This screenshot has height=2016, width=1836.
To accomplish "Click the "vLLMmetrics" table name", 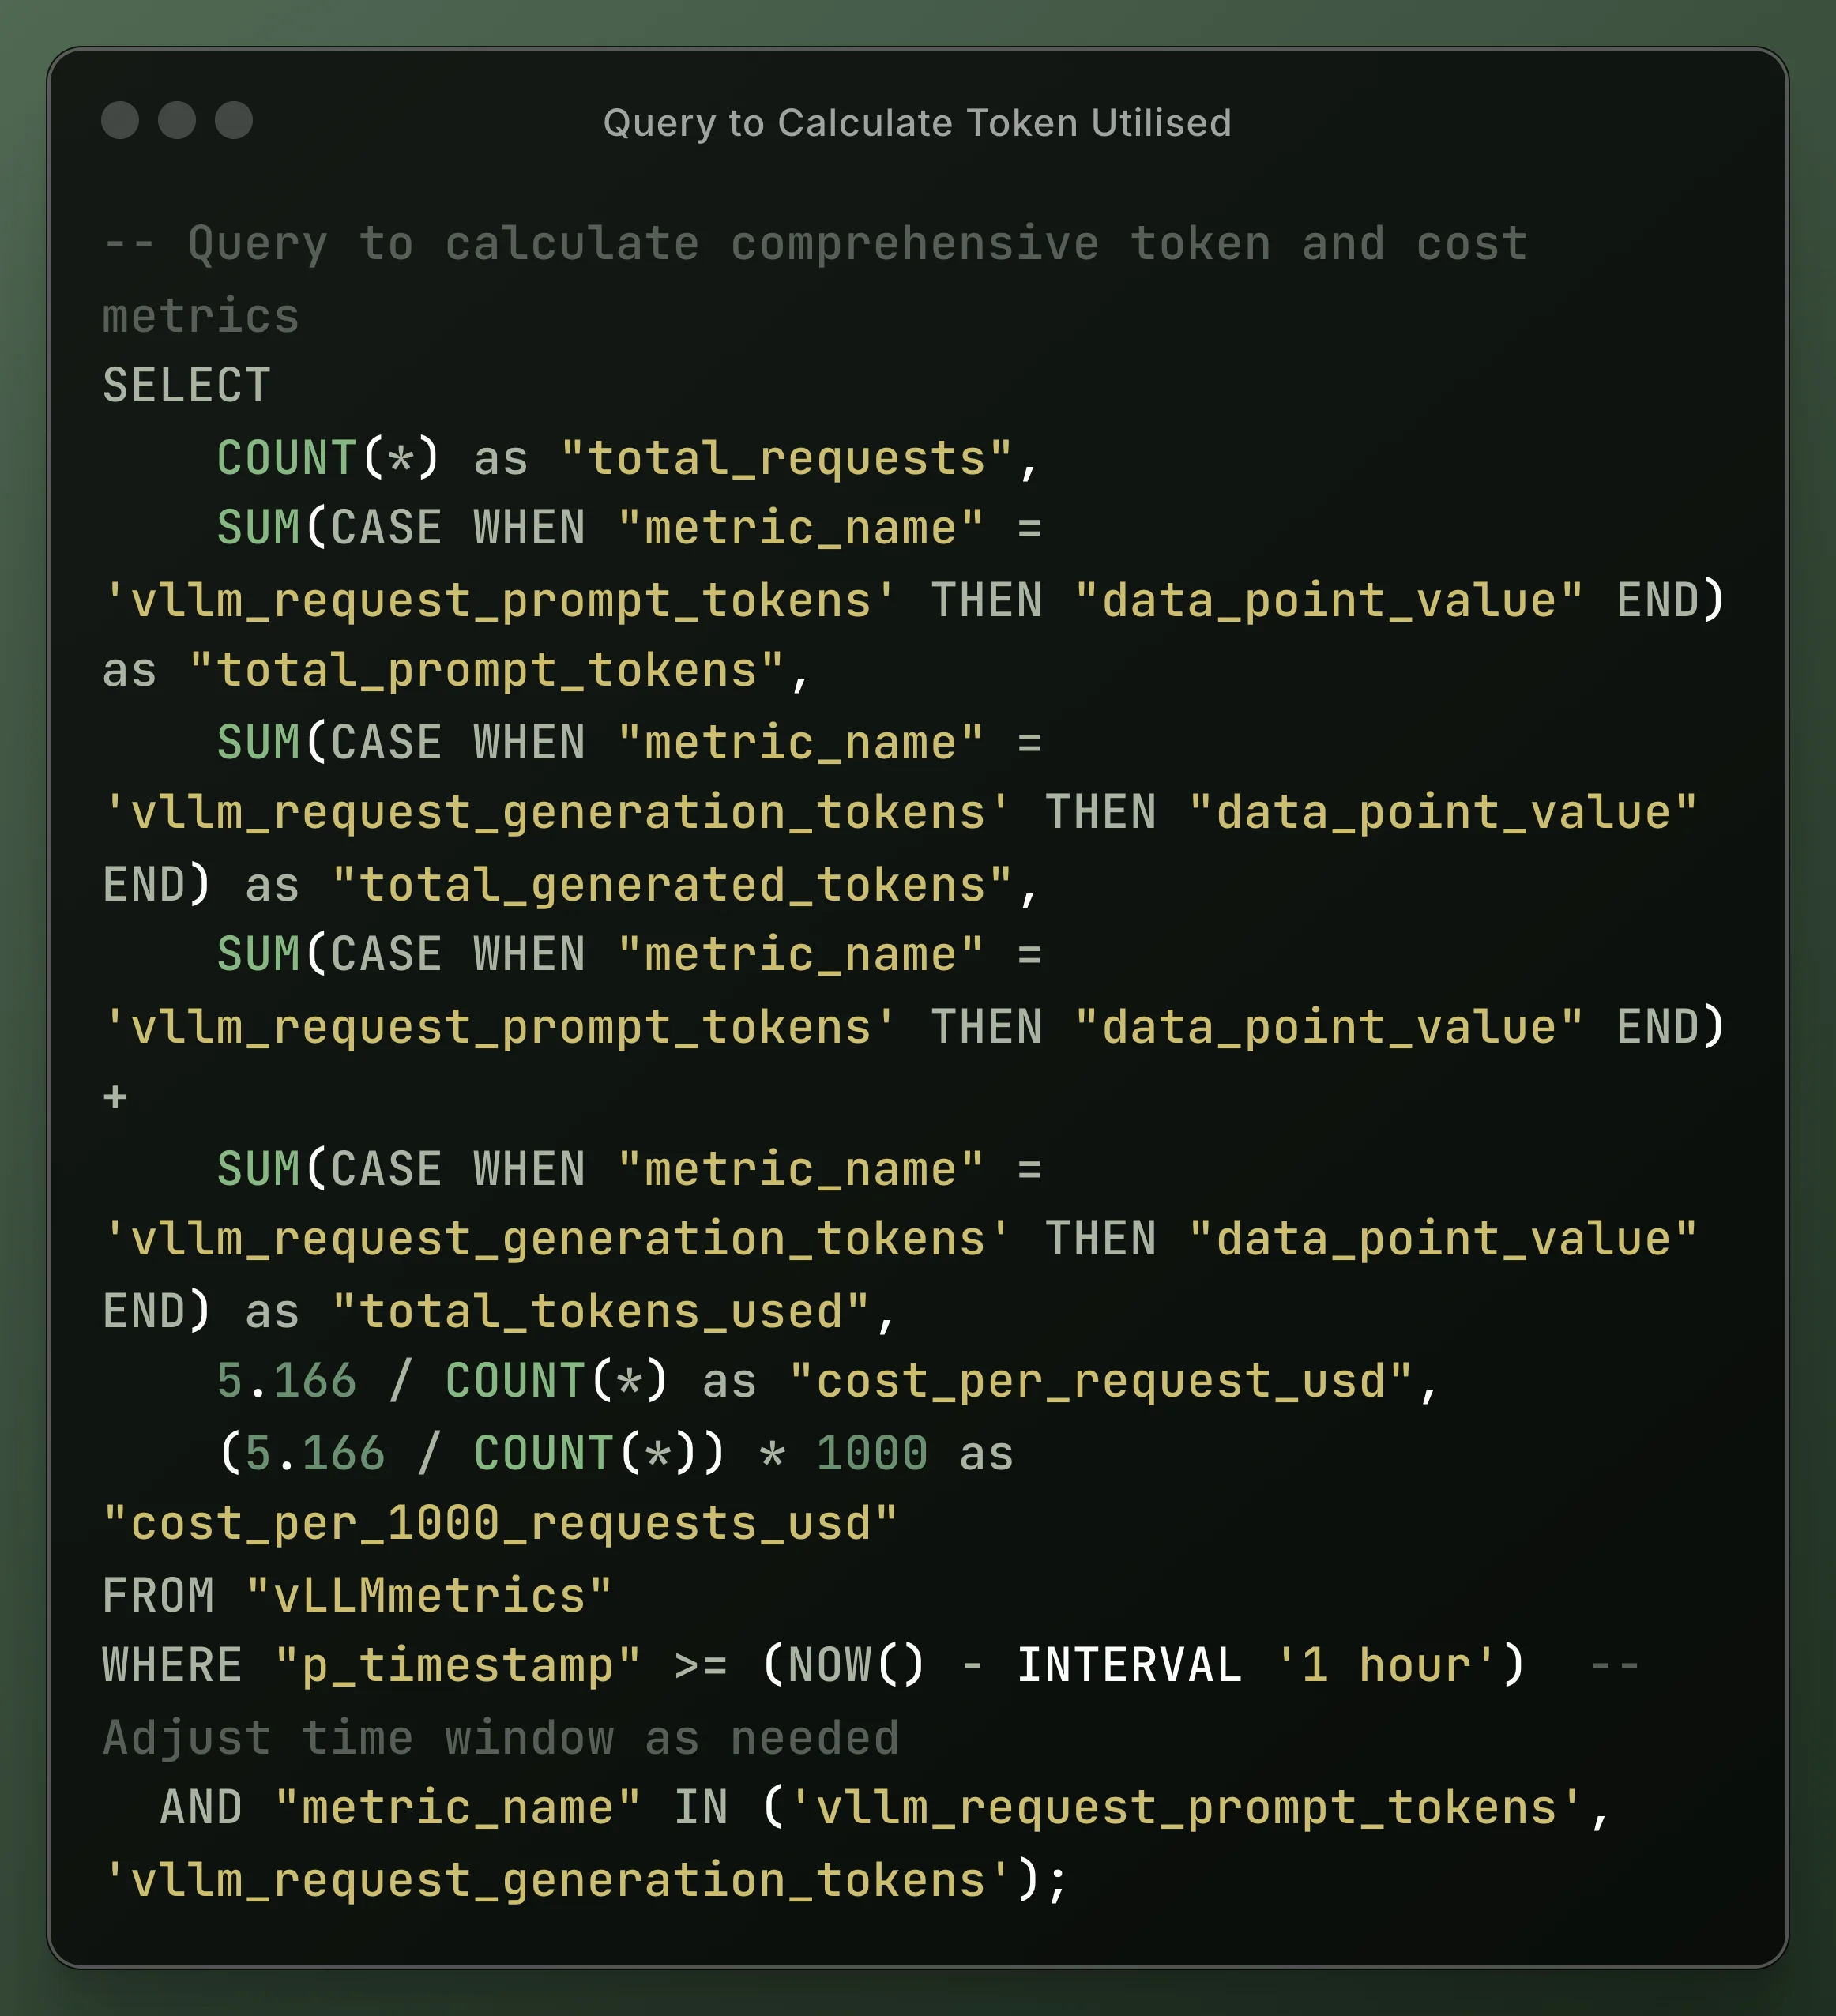I will point(429,1596).
